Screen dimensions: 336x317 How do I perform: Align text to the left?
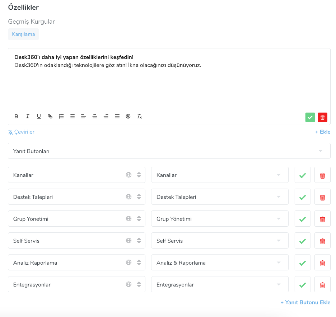pos(84,117)
